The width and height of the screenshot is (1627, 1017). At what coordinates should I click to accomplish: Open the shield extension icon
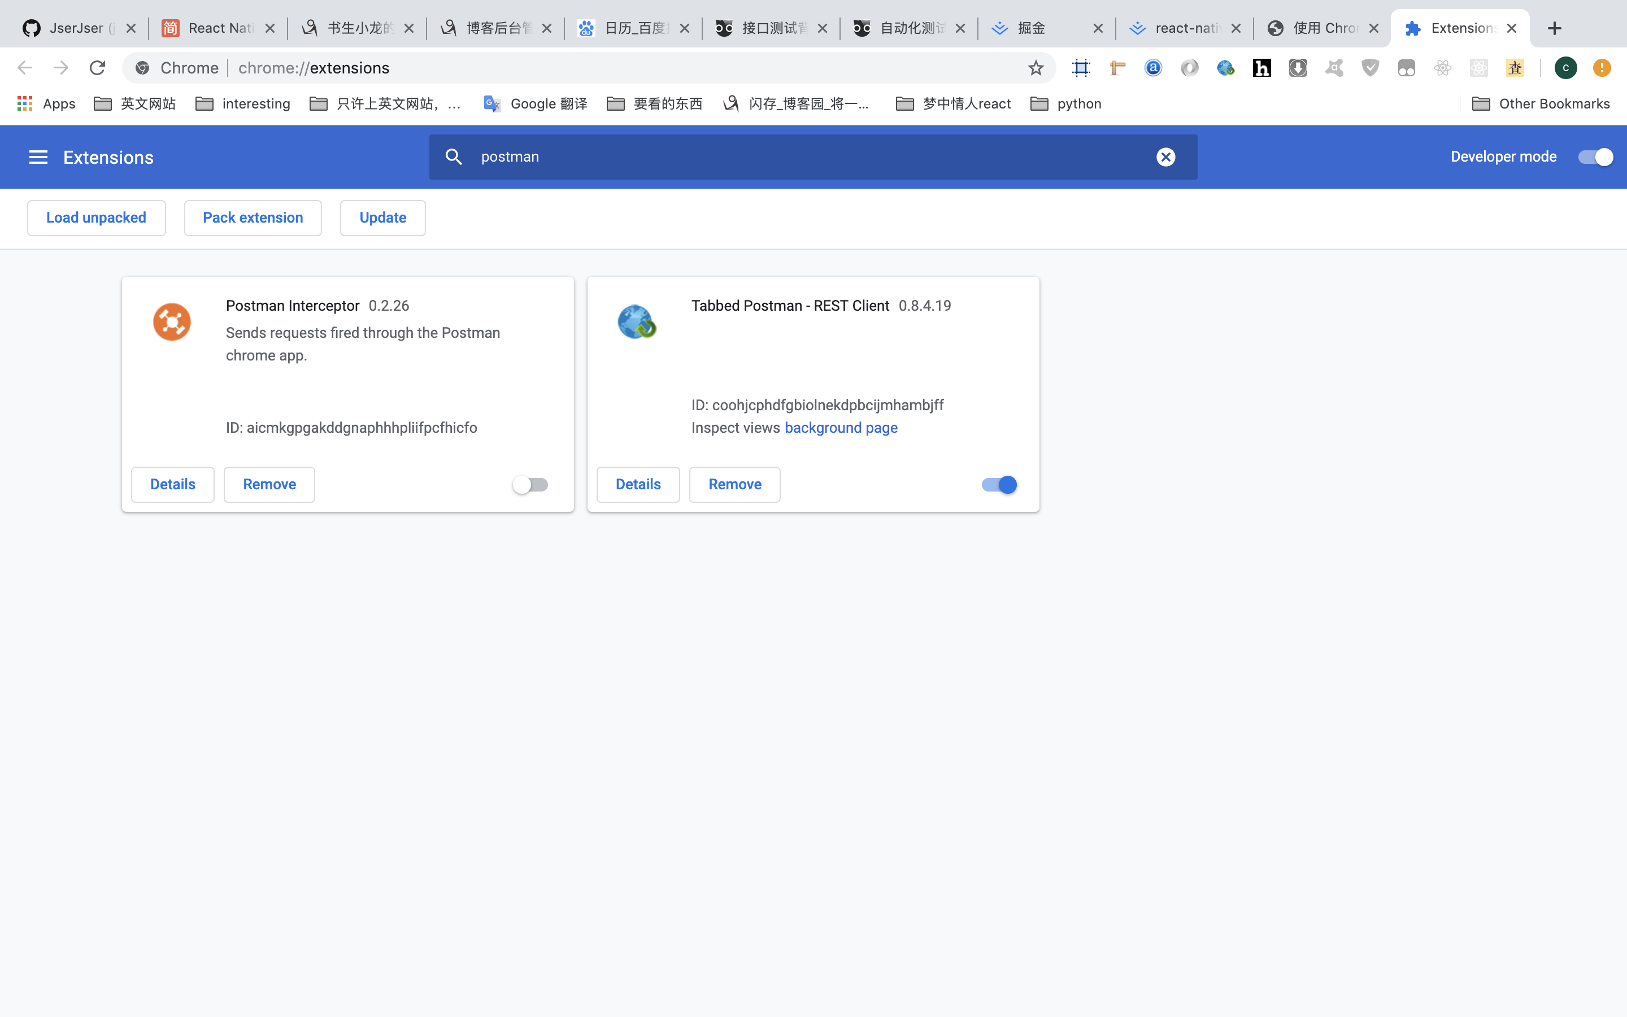pos(1370,68)
